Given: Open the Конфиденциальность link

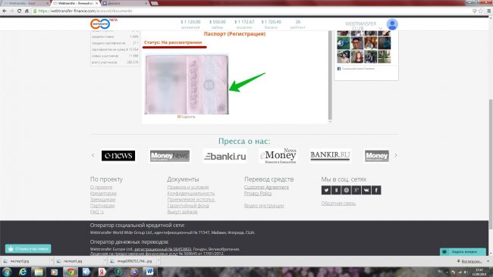Looking at the screenshot, I should pyautogui.click(x=191, y=193).
